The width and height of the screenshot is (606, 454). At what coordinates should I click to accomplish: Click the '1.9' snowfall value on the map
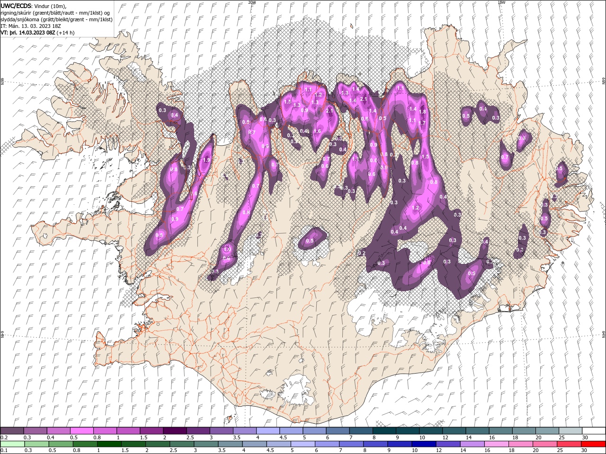point(206,160)
